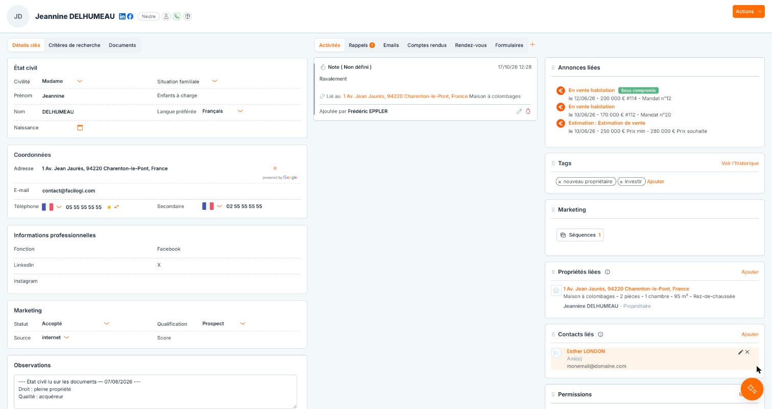Image resolution: width=772 pixels, height=409 pixels.
Task: Swap phone numbers with the arrows icon
Action: click(x=116, y=207)
